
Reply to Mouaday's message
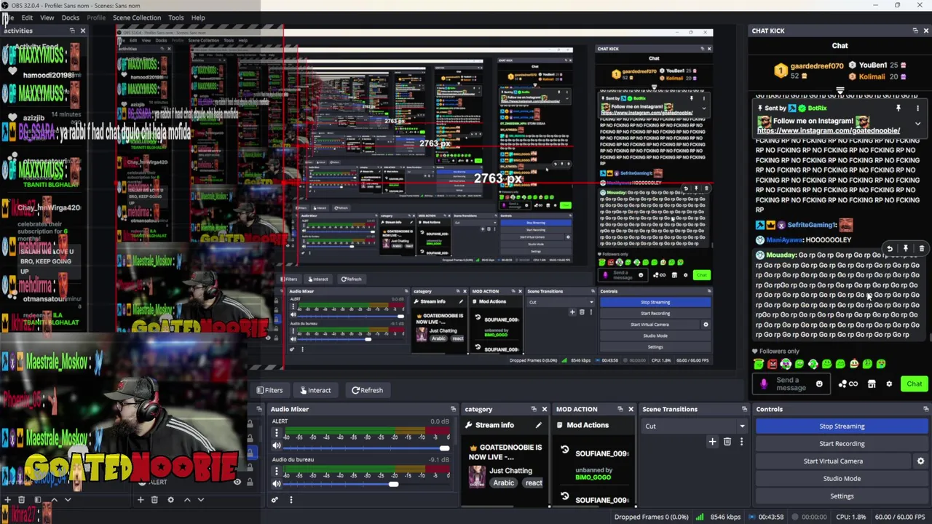tap(889, 249)
